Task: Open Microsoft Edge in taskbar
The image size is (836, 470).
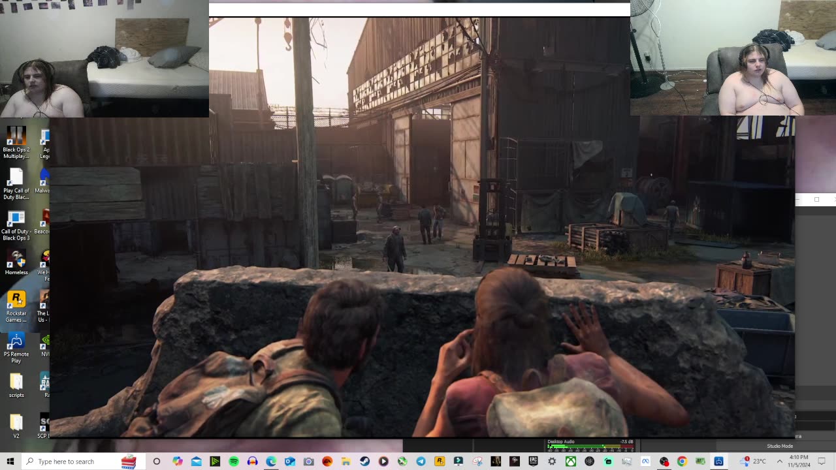Action: tap(271, 462)
